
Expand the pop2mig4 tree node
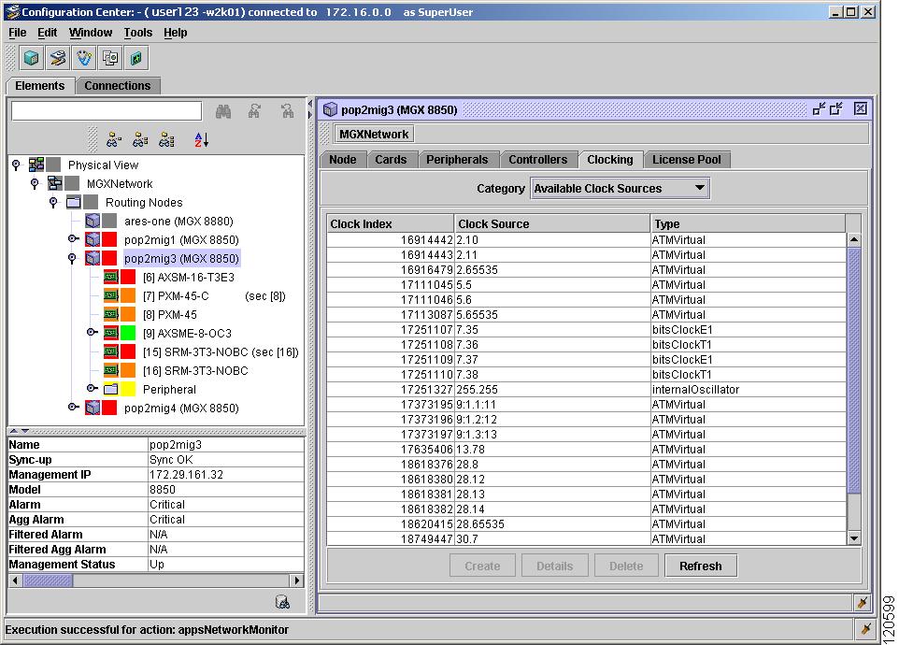click(x=73, y=407)
